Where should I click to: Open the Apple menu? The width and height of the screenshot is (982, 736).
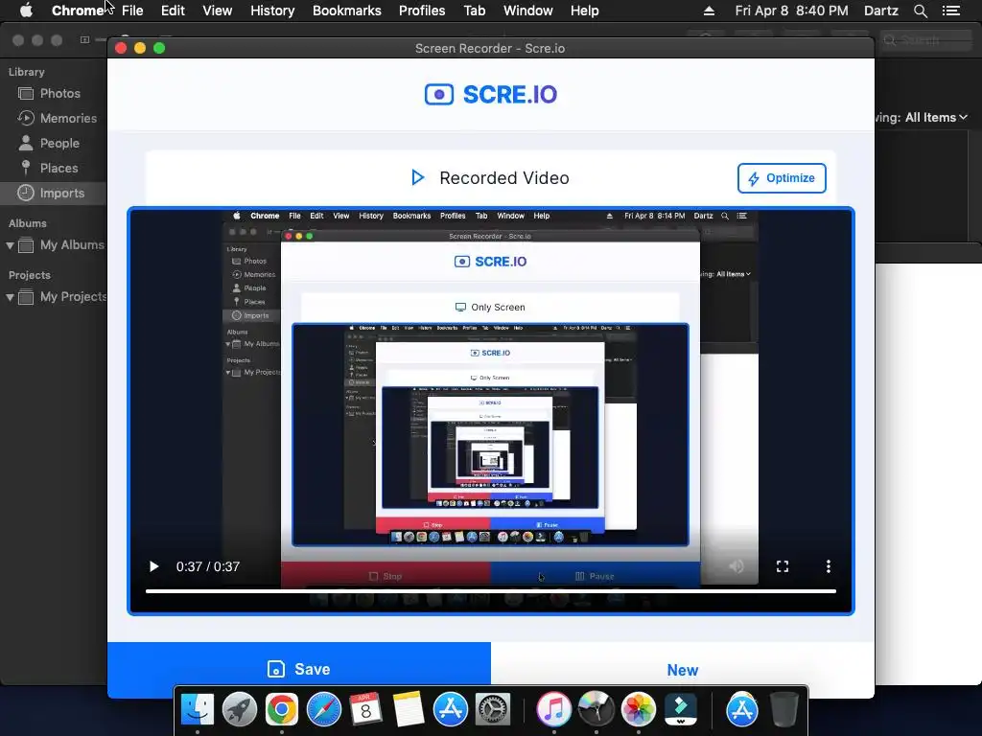coord(26,11)
